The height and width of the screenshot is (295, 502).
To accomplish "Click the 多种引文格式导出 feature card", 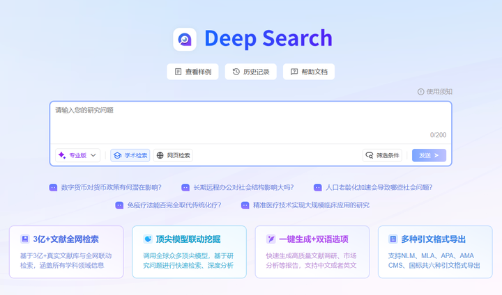I will coord(435,252).
